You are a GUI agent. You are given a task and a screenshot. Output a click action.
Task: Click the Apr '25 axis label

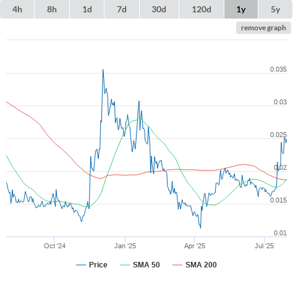[x=195, y=246]
